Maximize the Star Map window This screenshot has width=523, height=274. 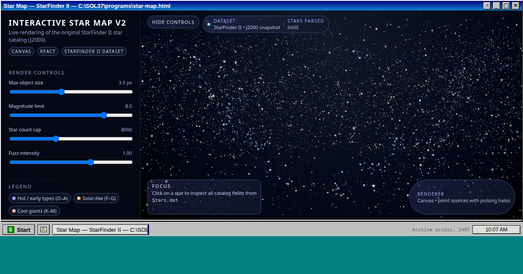506,6
